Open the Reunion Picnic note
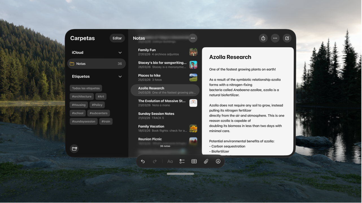Screen dimensions: 362x203 coord(165,141)
